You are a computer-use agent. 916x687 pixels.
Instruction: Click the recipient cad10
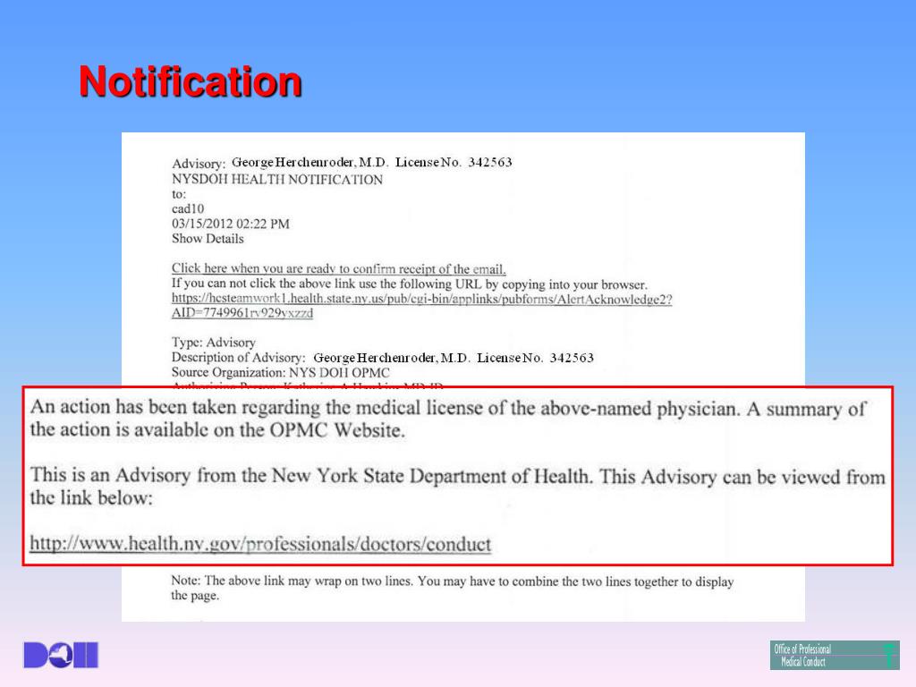click(x=188, y=209)
